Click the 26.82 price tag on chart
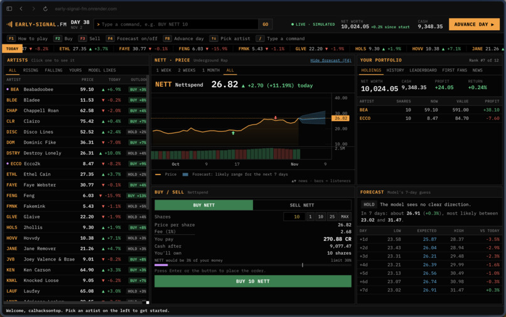 click(340, 118)
